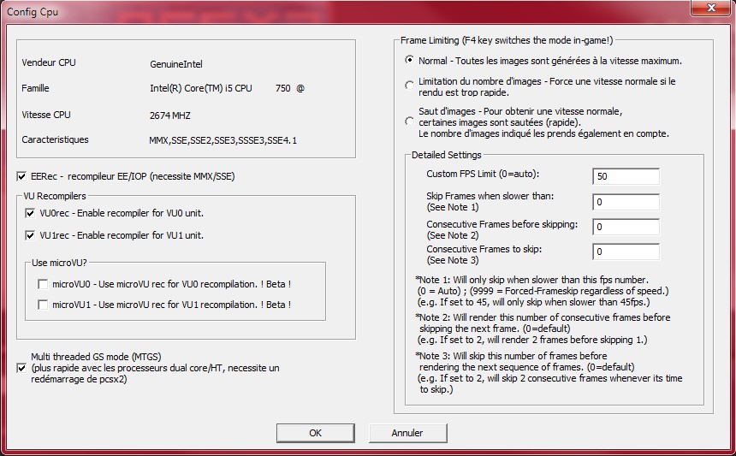
Task: Enable microVU1 beta recompilation checkbox
Action: click(42, 305)
